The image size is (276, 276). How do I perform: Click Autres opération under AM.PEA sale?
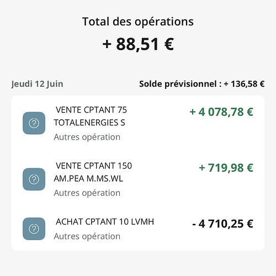(87, 193)
